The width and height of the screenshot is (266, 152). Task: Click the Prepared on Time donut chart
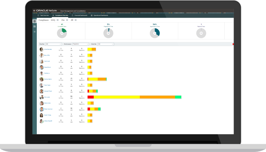point(108,33)
